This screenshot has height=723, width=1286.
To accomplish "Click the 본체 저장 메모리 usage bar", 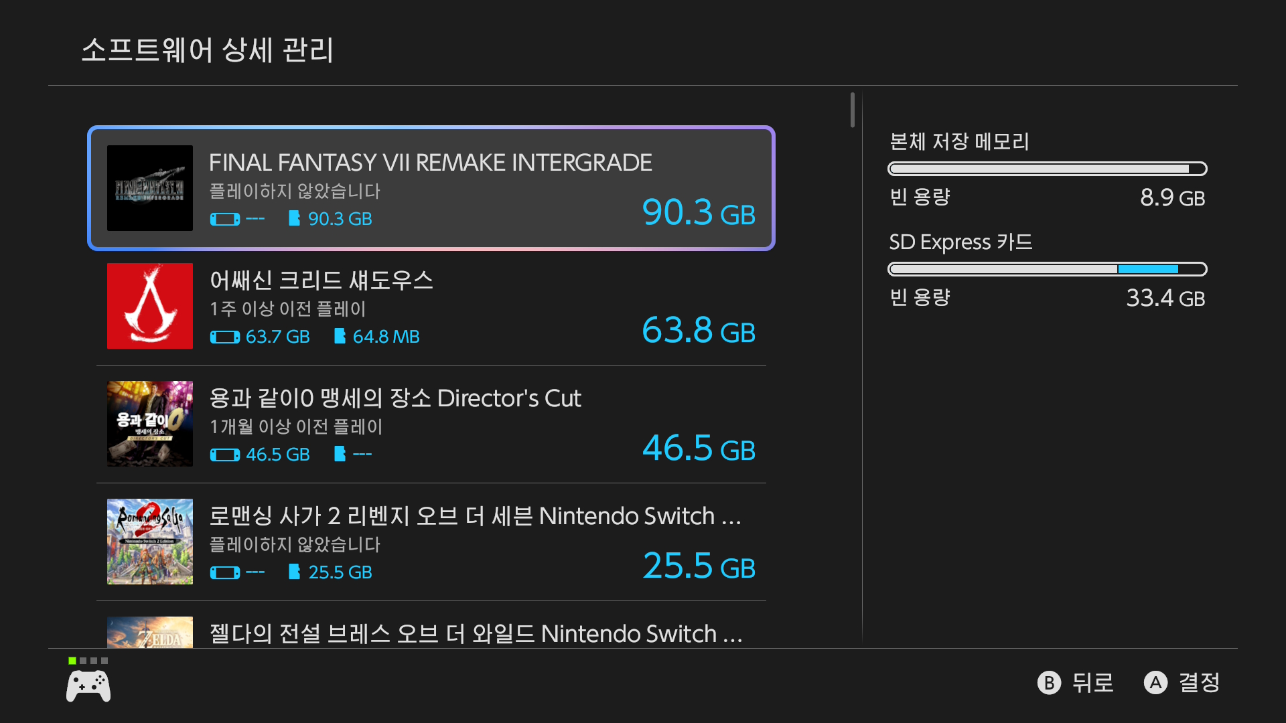I will [x=1047, y=169].
